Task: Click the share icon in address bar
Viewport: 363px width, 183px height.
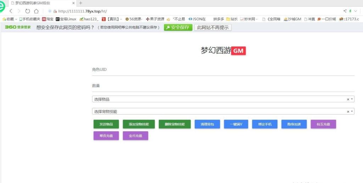Action: 345,11
